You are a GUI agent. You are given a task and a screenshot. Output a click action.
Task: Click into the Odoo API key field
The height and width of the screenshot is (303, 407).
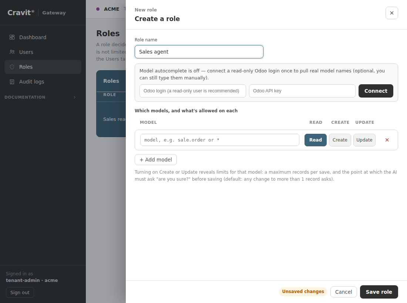(x=302, y=91)
